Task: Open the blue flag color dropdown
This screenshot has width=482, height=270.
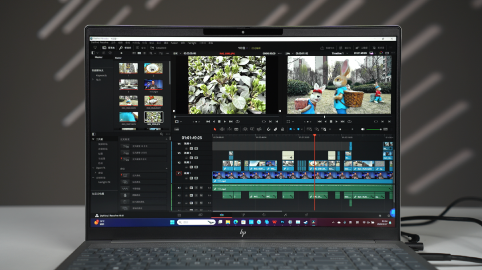Action: [x=295, y=129]
